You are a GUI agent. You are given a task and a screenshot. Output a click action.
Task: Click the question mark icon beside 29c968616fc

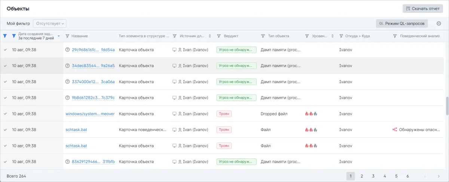[67, 50]
